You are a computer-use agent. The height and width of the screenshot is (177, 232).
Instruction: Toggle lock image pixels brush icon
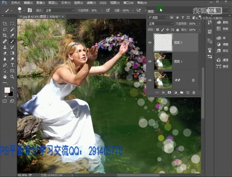[163, 30]
